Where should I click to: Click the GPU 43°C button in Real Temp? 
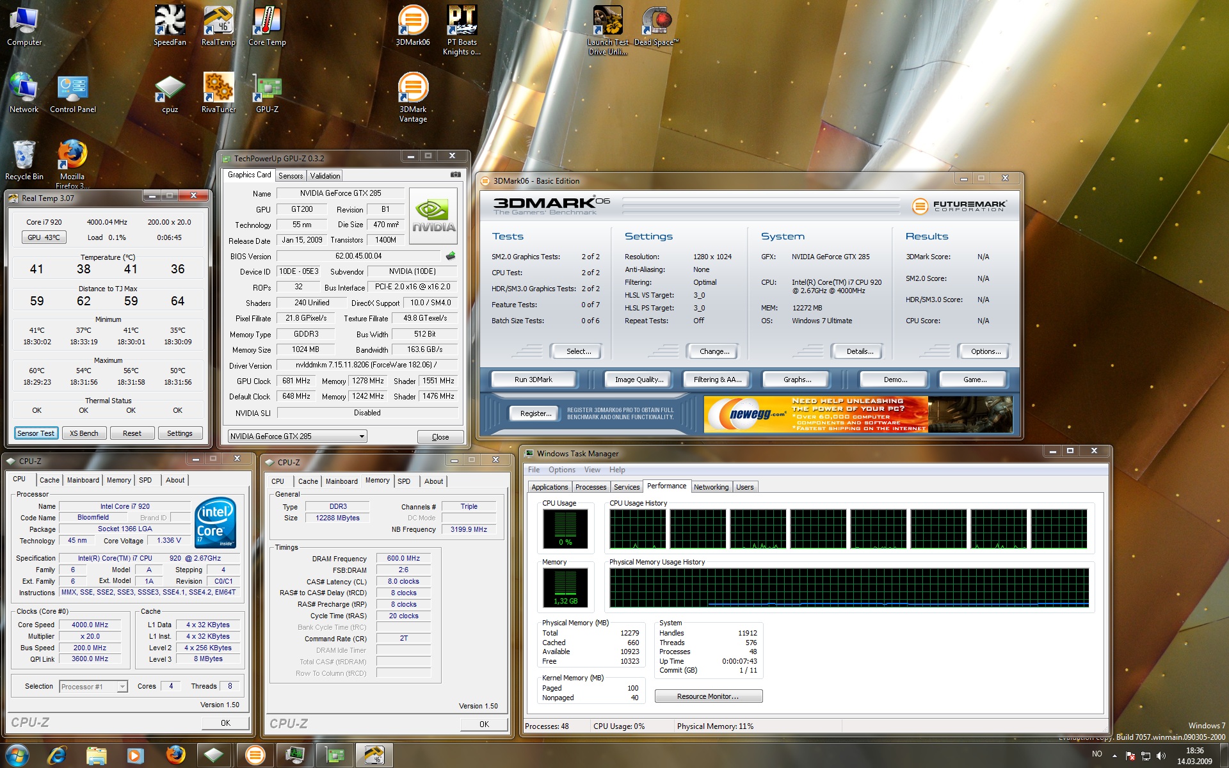(44, 237)
